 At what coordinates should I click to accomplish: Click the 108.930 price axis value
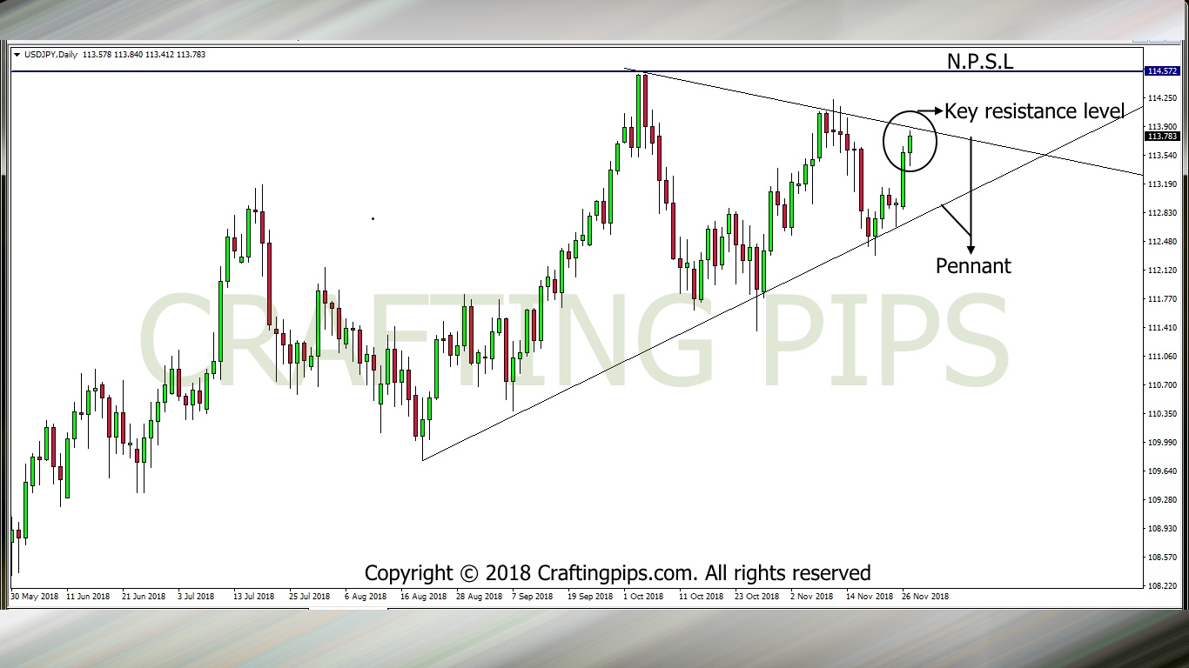coord(1162,529)
